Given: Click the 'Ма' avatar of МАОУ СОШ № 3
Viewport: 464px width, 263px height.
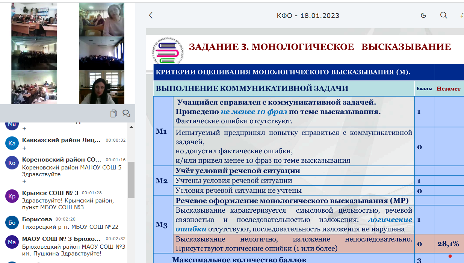Looking at the screenshot, I should (x=12, y=242).
